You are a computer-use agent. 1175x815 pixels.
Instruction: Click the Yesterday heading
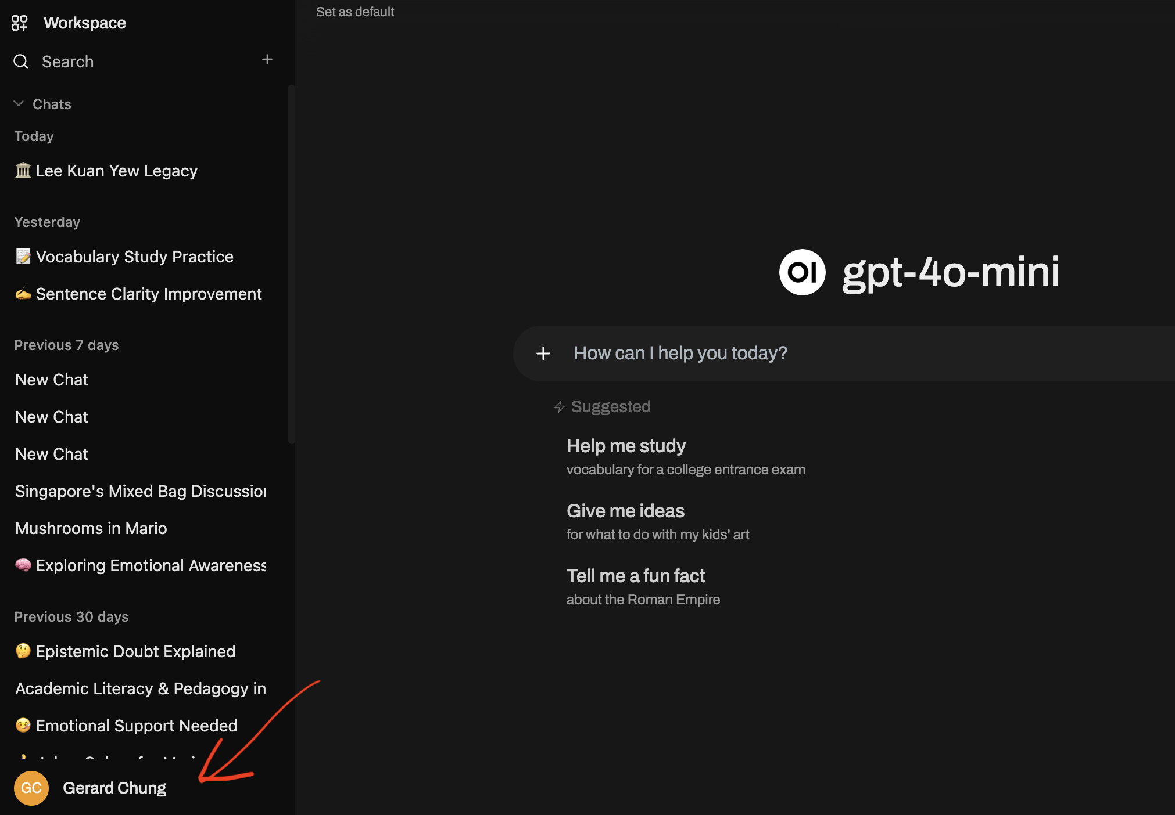pos(47,222)
